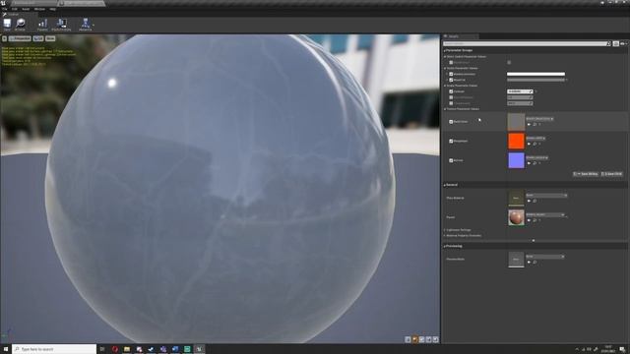Toggle override checkbox for grey vector parameter
630x354 pixels.
coord(451,80)
